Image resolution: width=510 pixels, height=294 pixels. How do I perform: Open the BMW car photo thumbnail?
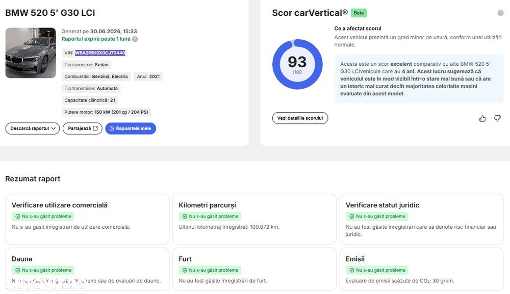click(31, 52)
